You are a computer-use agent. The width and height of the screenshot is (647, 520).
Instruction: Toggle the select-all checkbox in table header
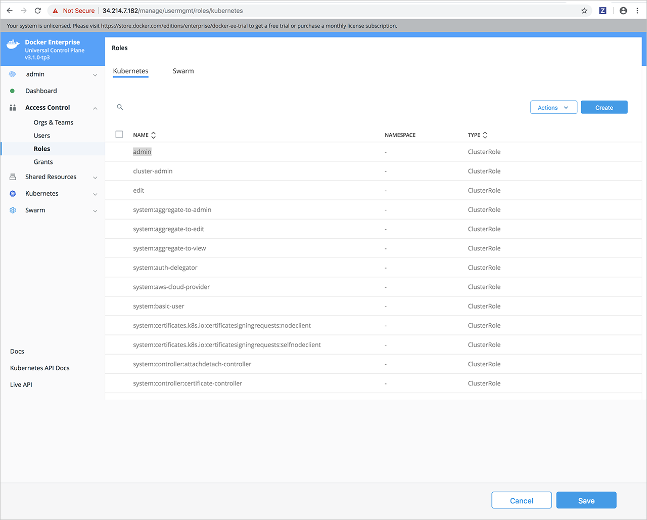[119, 135]
